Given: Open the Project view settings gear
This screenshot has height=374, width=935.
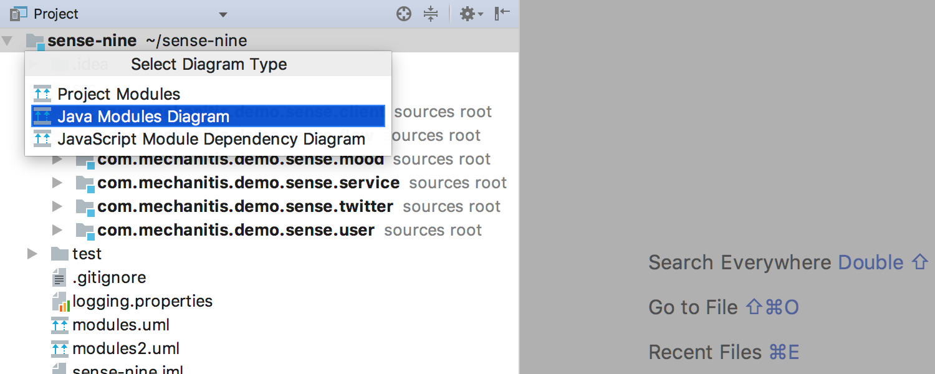Looking at the screenshot, I should pos(471,14).
